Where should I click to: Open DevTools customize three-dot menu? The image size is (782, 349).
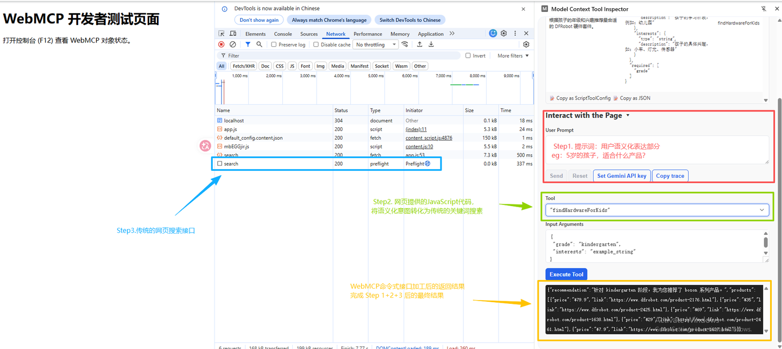coord(515,34)
